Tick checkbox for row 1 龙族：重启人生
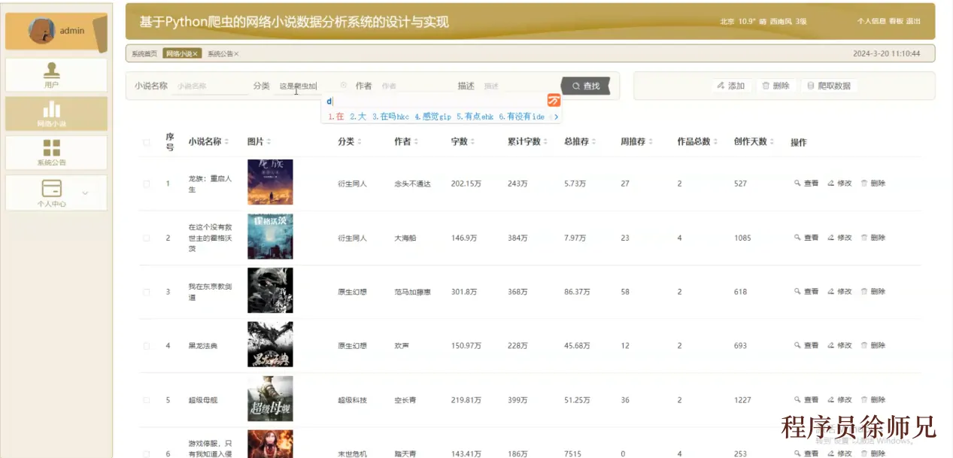953x458 pixels. pos(147,184)
